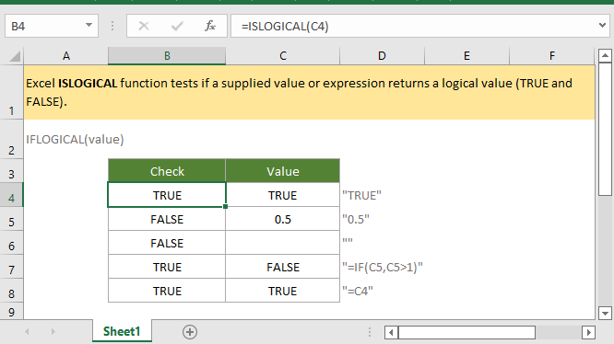Click the sheet tab bar splitter dots
The width and height of the screenshot is (614, 344).
[x=370, y=332]
